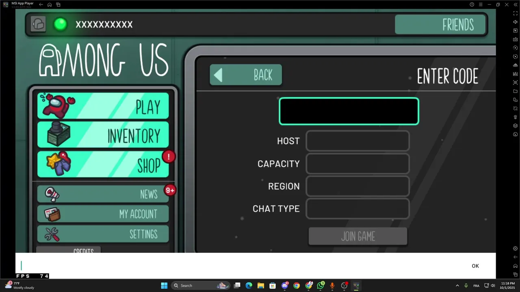Click the greyed Join Game button
Viewport: 520px width, 292px height.
click(x=358, y=236)
